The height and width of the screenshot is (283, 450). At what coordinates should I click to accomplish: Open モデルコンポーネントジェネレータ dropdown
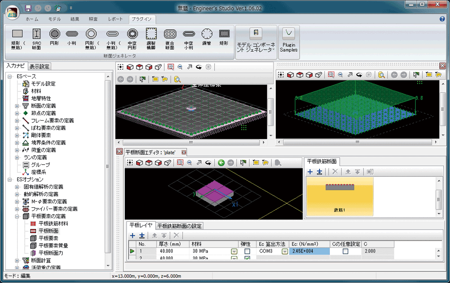256,42
